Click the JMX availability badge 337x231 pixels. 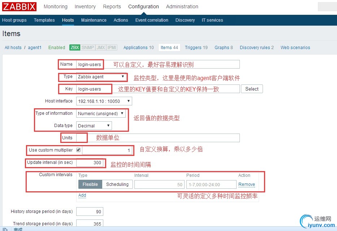click(x=101, y=47)
